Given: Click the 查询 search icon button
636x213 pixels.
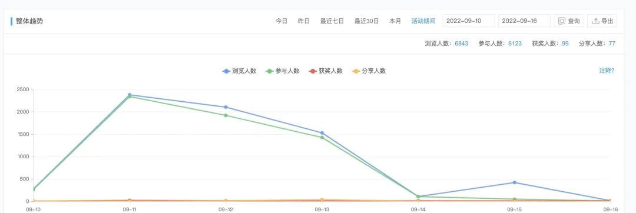Looking at the screenshot, I should [x=562, y=21].
